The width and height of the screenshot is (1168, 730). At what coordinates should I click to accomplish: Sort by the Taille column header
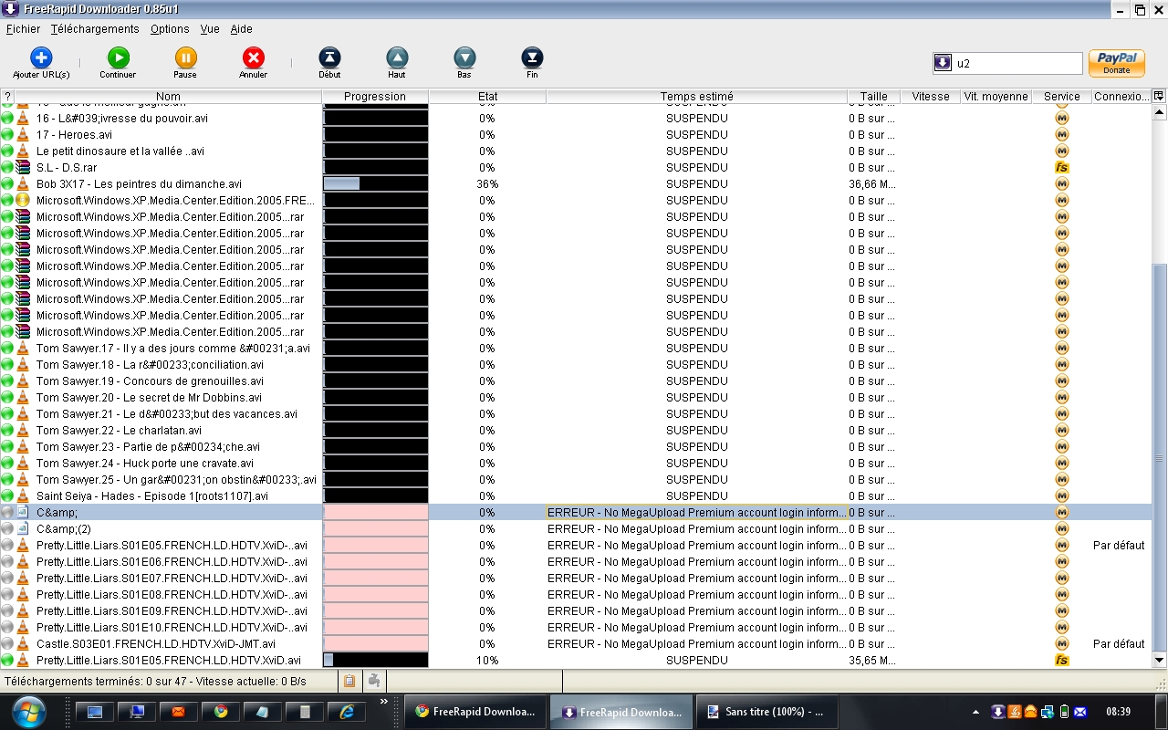point(873,96)
